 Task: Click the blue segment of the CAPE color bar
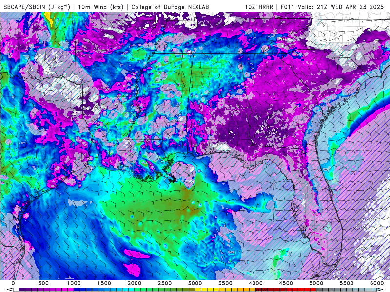click(104, 289)
